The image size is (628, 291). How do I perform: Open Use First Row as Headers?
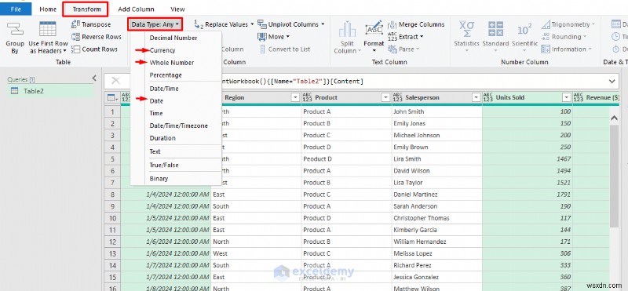[x=48, y=38]
